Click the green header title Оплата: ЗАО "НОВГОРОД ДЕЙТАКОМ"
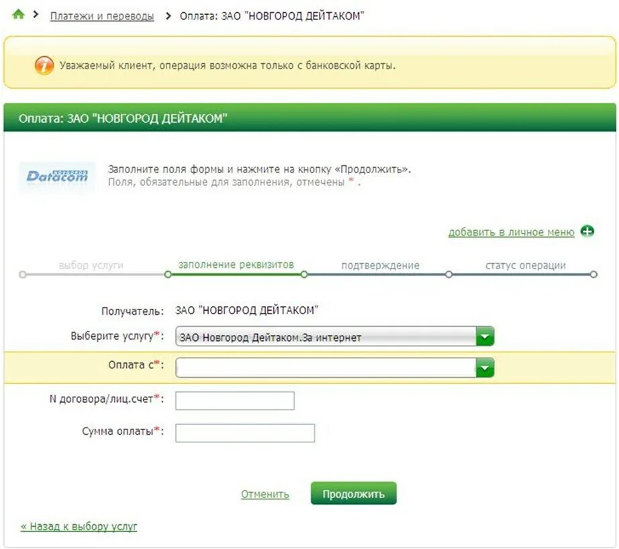The height and width of the screenshot is (549, 619). [123, 118]
